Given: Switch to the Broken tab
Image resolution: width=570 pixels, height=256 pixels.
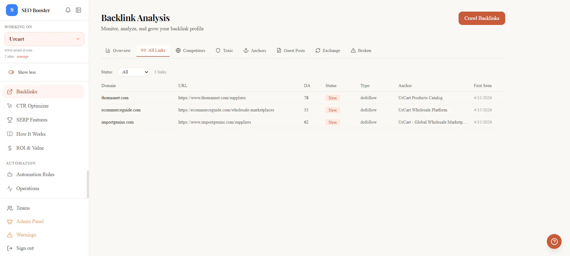Looking at the screenshot, I should tap(361, 50).
